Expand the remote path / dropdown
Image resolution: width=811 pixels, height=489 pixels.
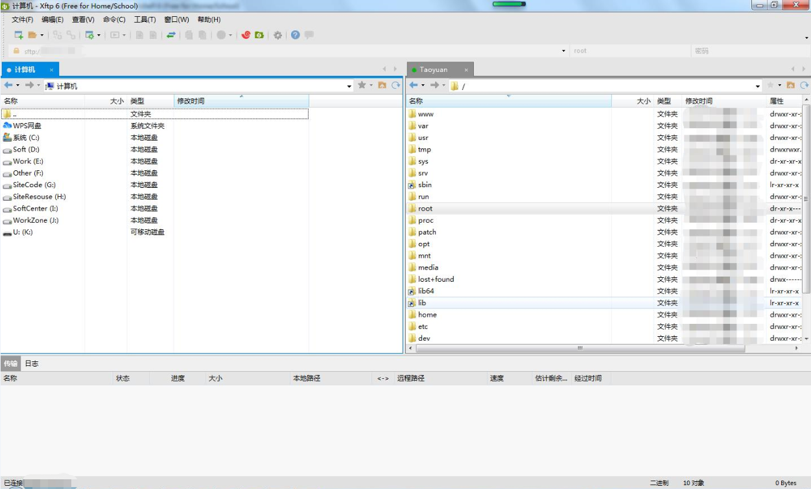(x=758, y=86)
